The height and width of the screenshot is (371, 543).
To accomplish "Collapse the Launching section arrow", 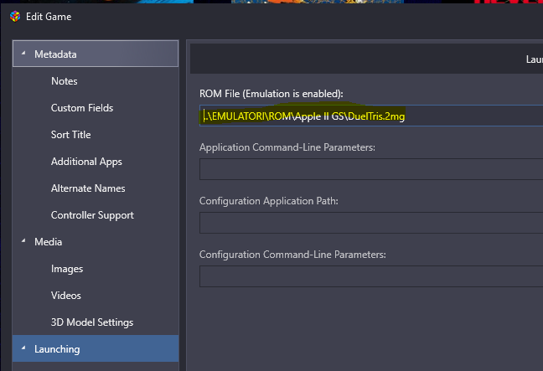I will (23, 349).
